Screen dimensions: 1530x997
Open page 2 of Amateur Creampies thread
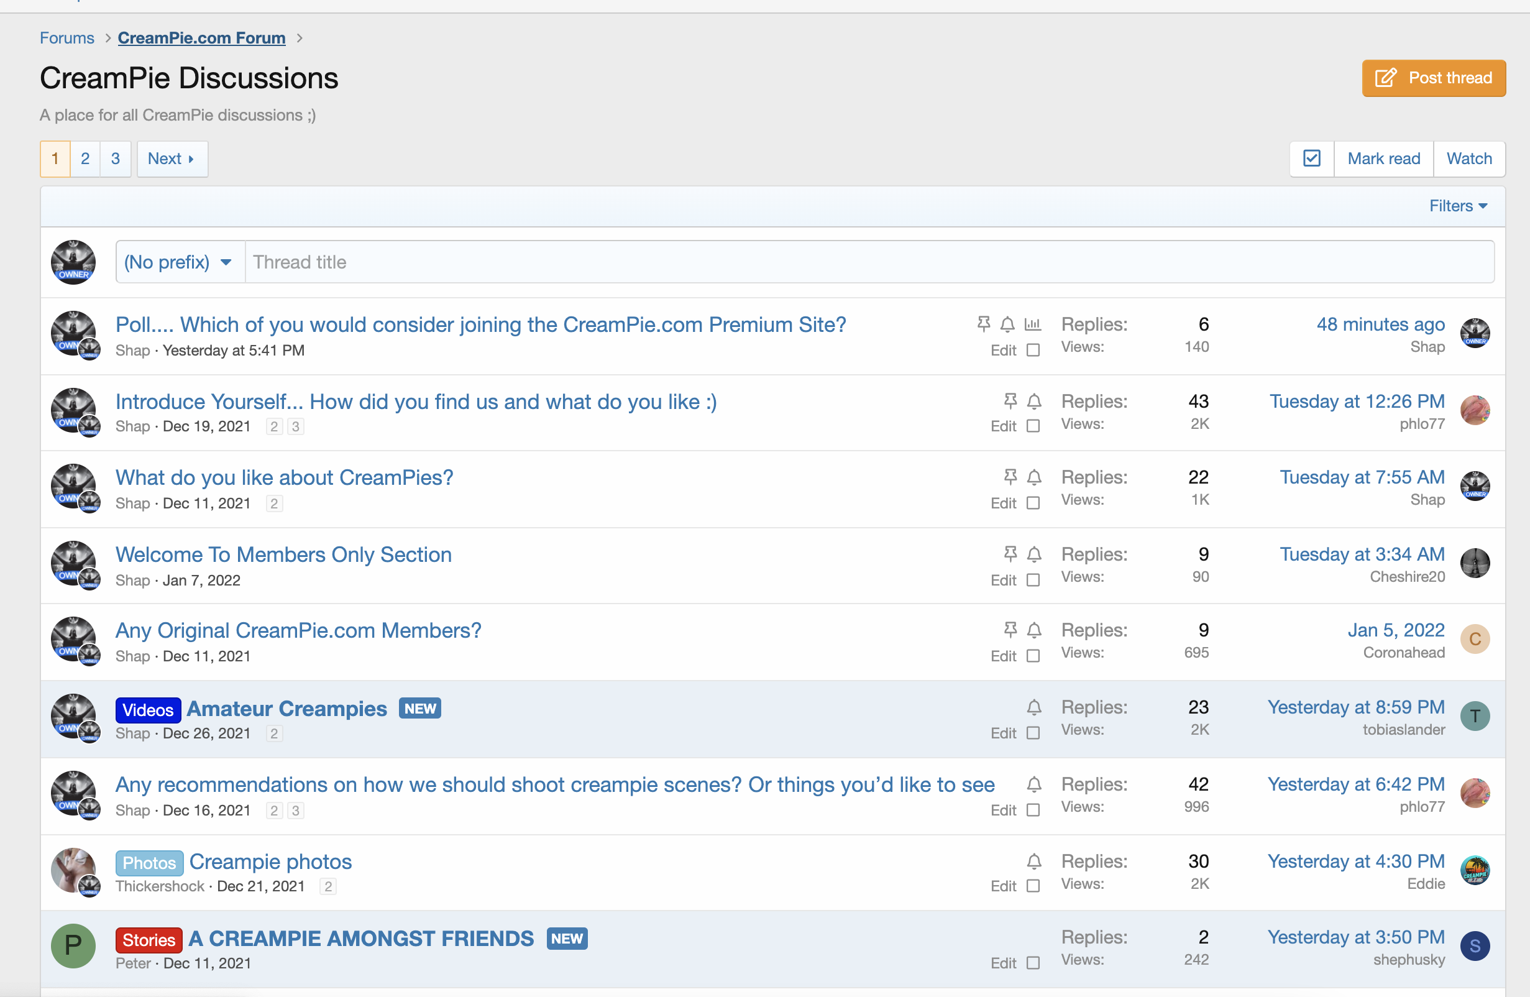(x=274, y=734)
